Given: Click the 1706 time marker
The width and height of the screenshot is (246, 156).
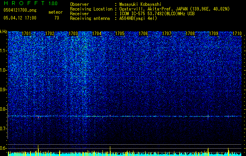Looking at the screenshot, I should click(144, 34).
